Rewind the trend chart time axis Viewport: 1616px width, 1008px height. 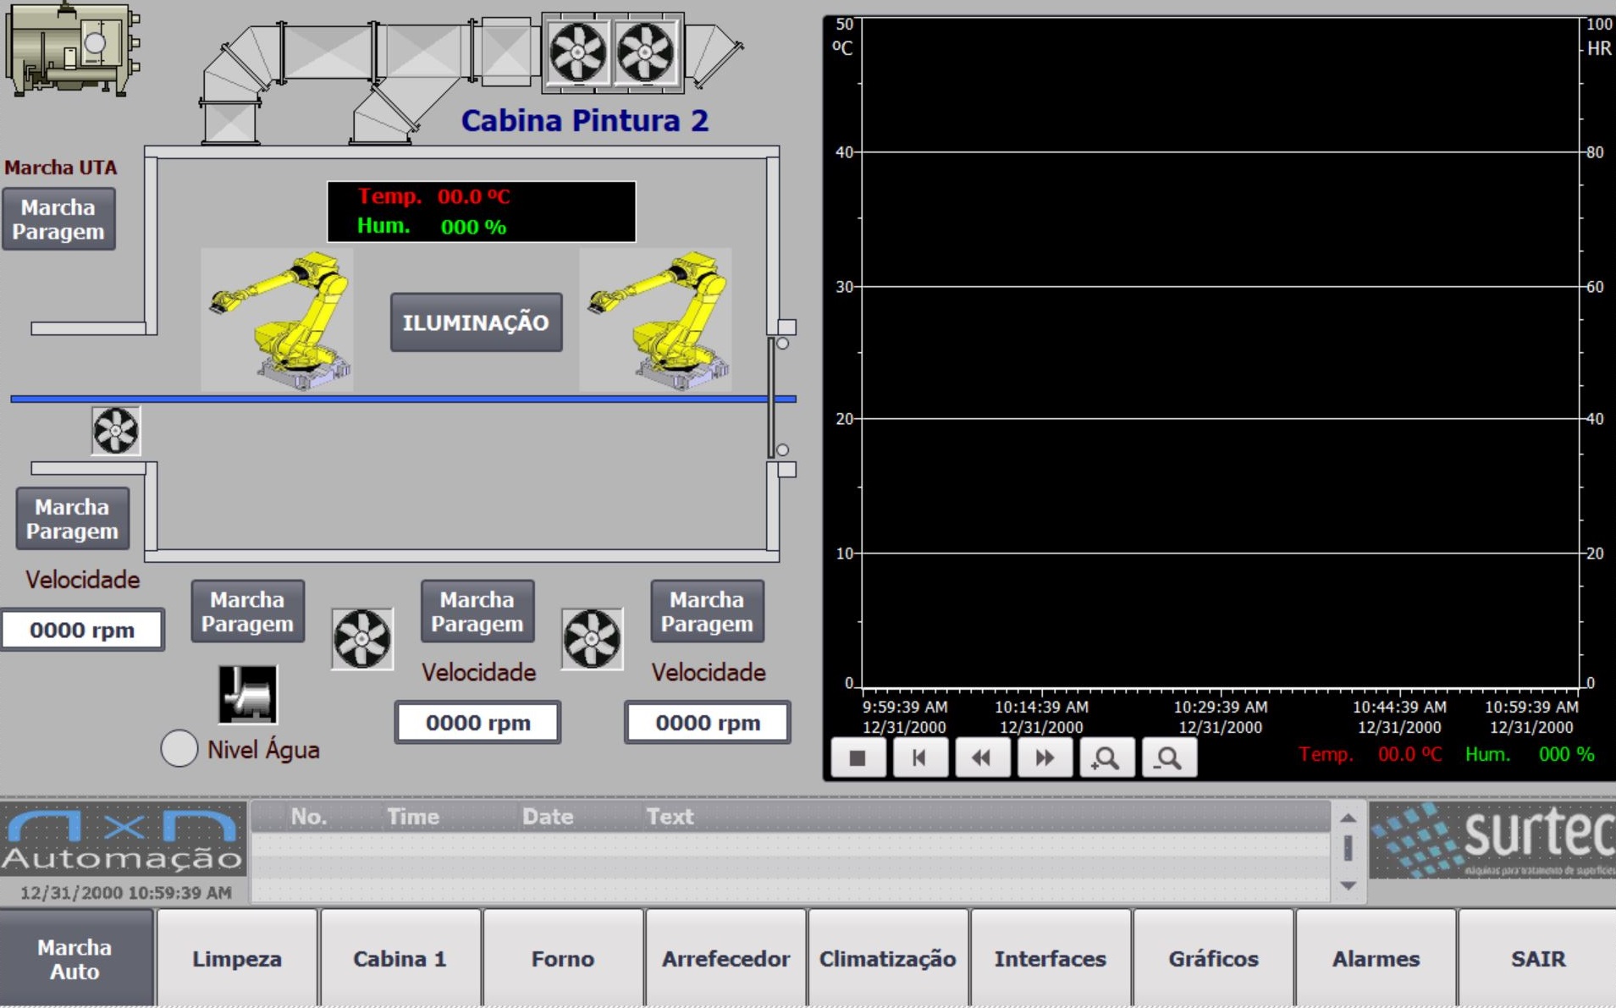[982, 757]
